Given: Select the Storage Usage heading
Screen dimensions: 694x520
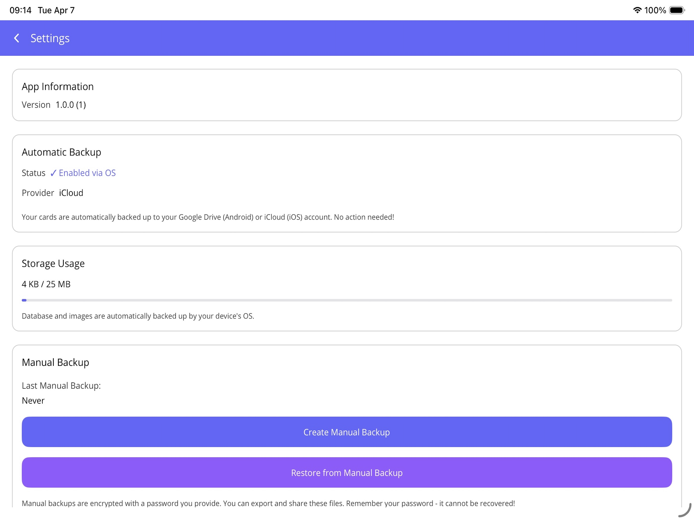Looking at the screenshot, I should coord(53,264).
